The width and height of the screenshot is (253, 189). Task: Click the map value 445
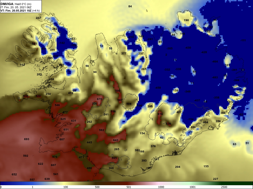coord(89,142)
